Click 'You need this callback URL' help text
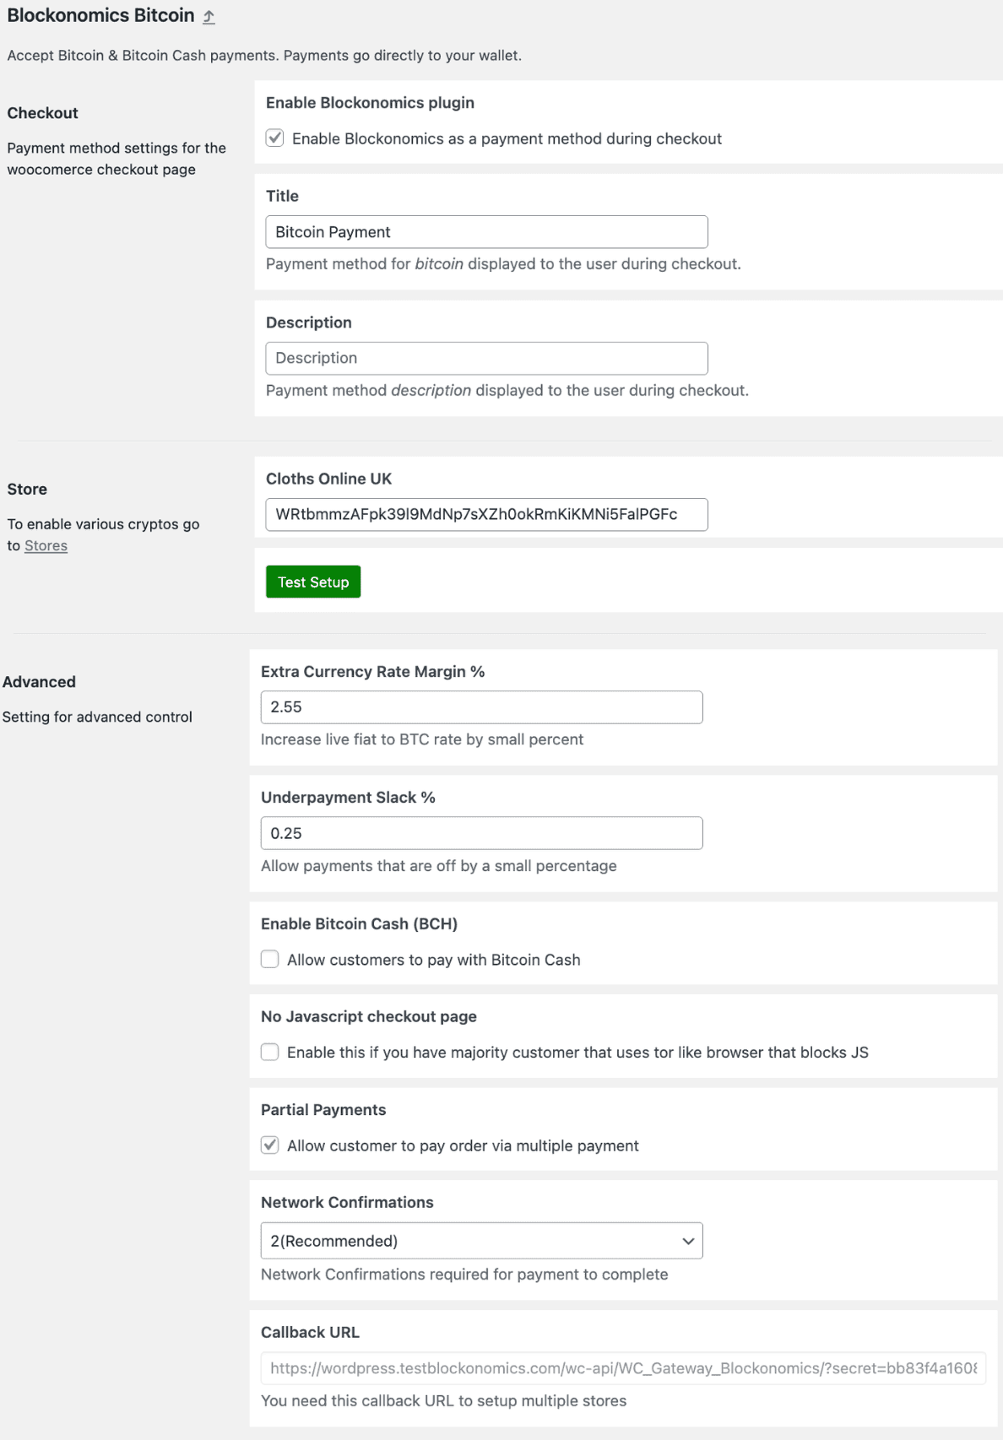 (443, 1400)
